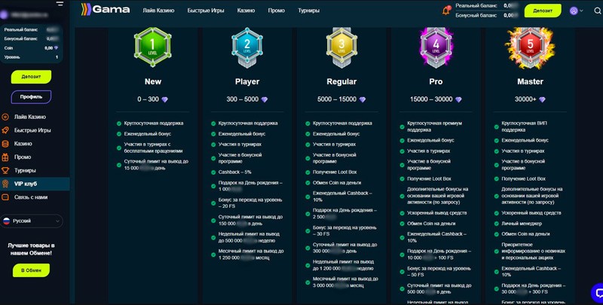Open Лайв Казино in top navigation
The width and height of the screenshot is (603, 305).
(158, 11)
